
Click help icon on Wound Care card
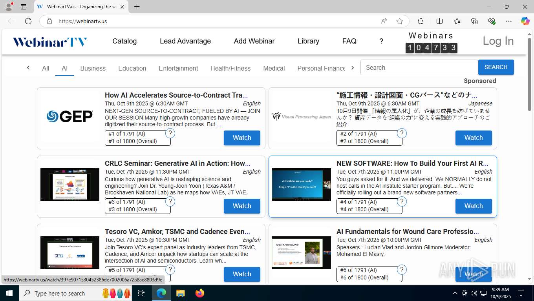click(402, 270)
